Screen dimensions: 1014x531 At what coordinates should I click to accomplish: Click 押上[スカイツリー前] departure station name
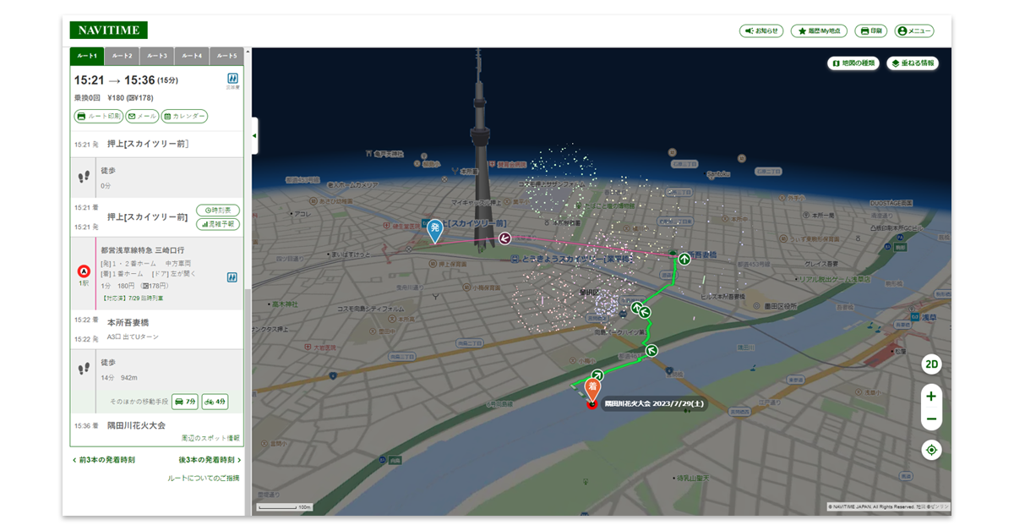[148, 144]
